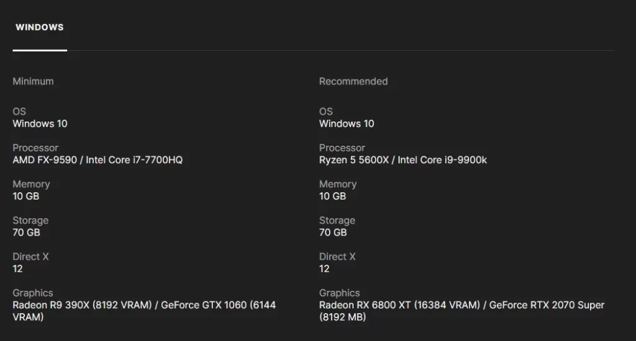Image resolution: width=636 pixels, height=341 pixels.
Task: Click the minimum Memory 10 GB value
Action: [x=26, y=196]
